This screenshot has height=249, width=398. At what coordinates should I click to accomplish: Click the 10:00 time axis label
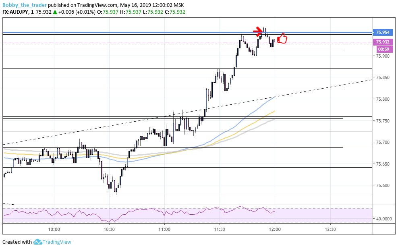(54, 229)
